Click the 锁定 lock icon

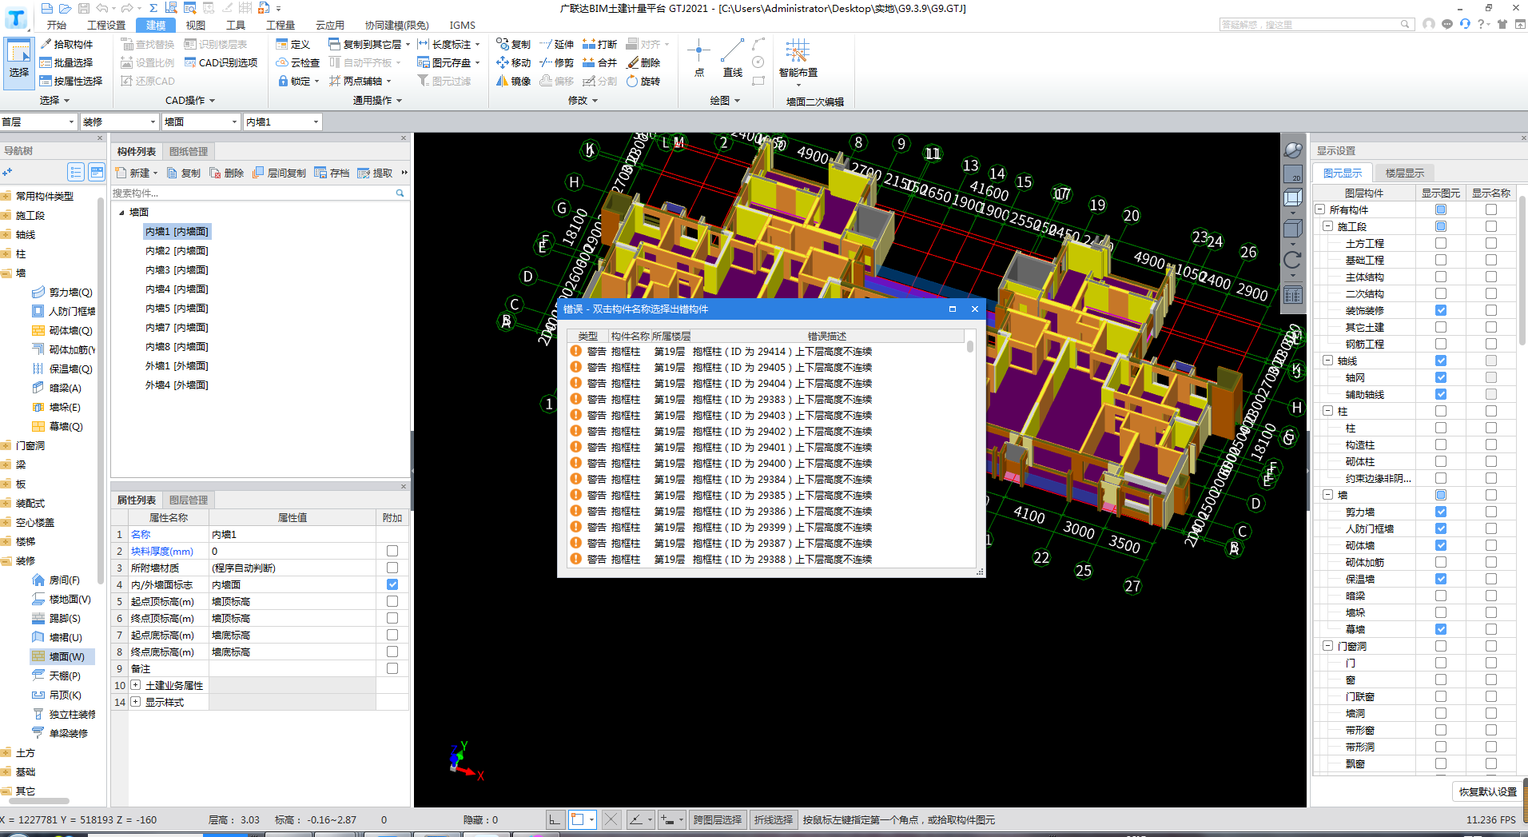click(283, 82)
